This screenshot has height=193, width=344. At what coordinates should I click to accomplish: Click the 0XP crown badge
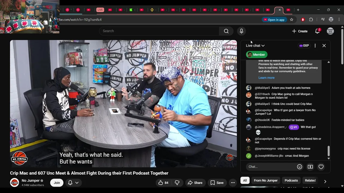point(304,46)
